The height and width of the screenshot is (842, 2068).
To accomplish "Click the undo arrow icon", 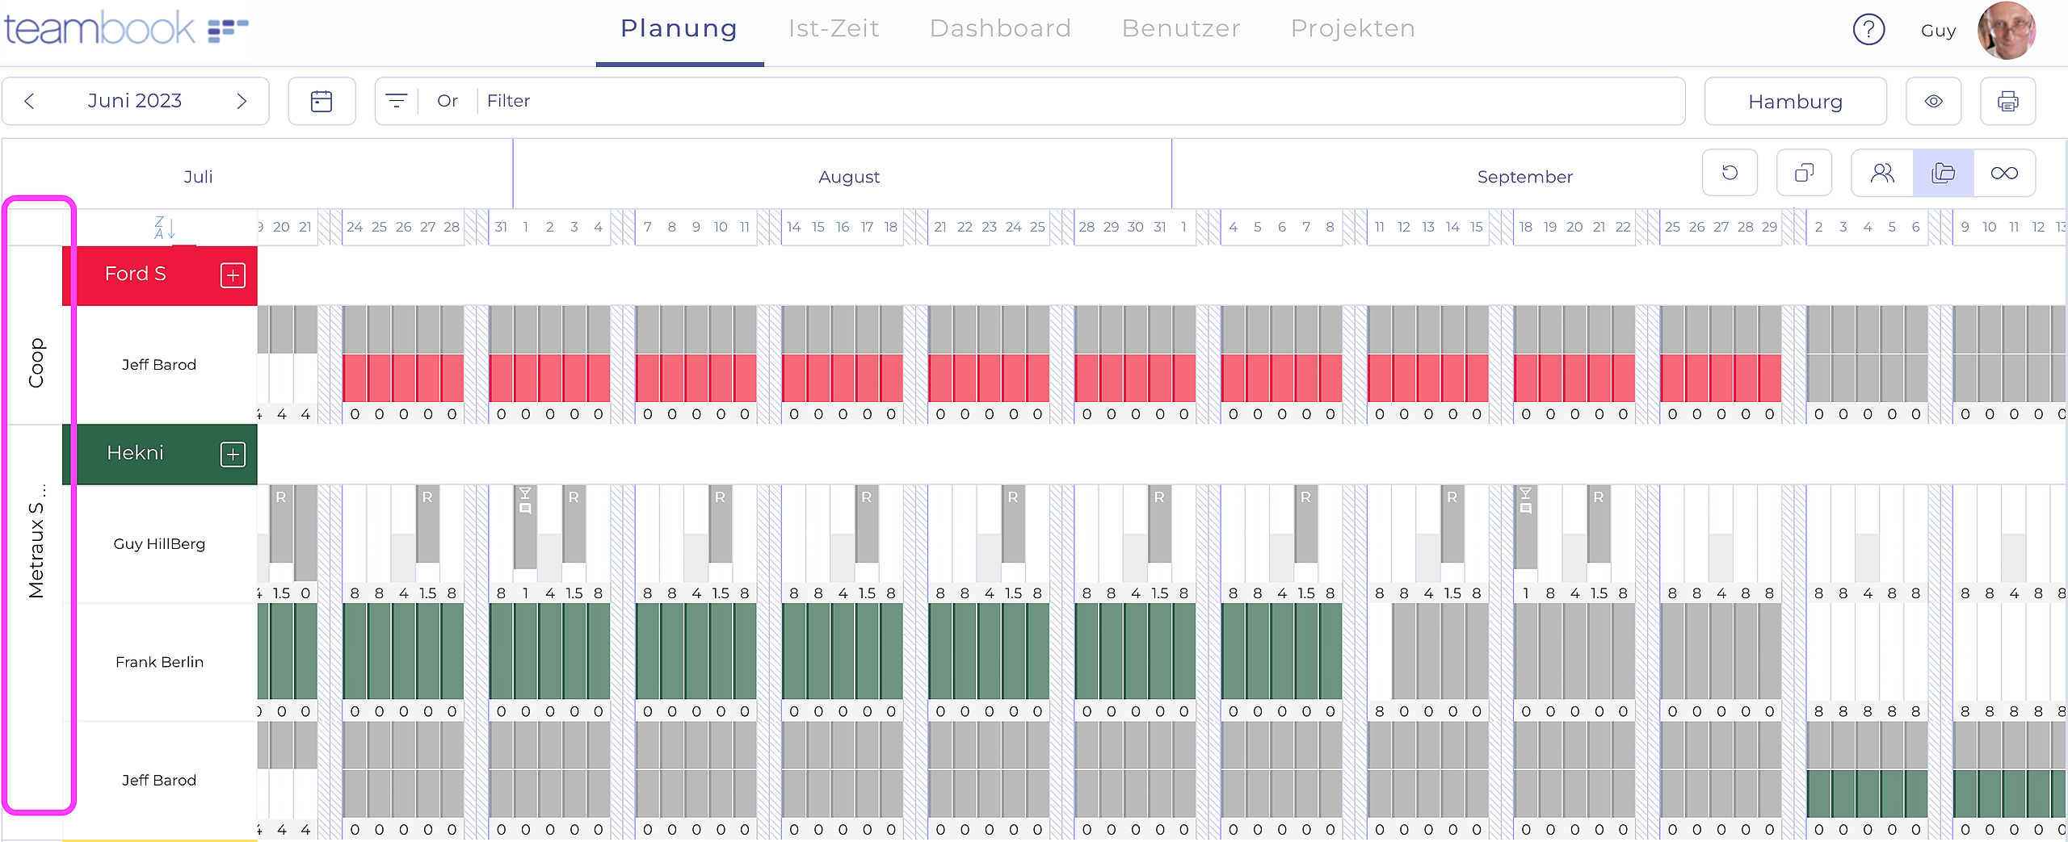I will pos(1730,173).
